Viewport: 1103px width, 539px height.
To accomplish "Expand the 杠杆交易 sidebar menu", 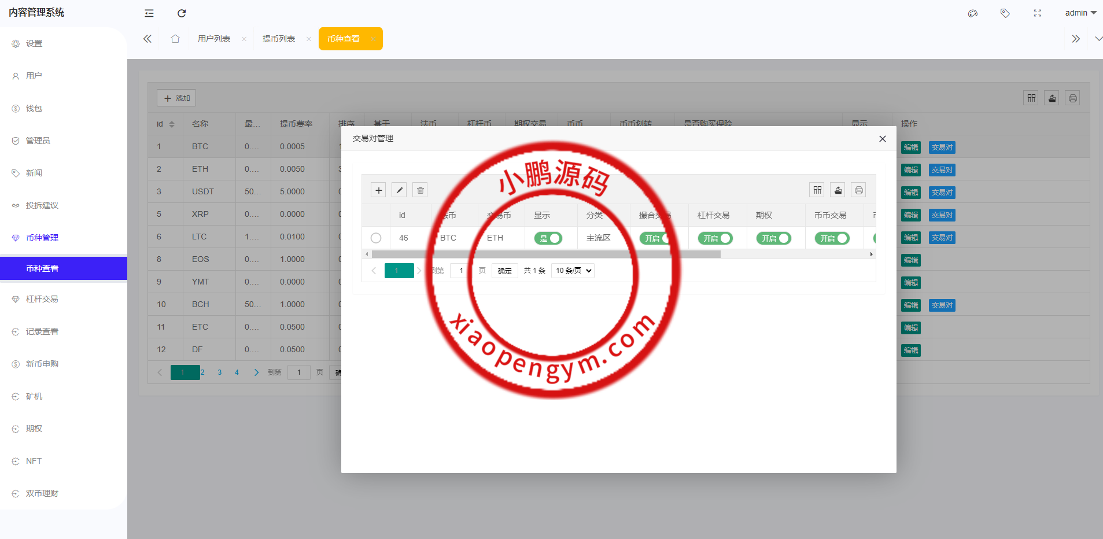I will [x=42, y=299].
